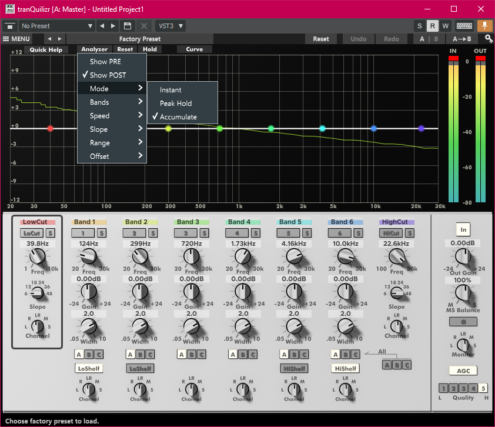
Task: Expand the Range submenu
Action: 112,143
